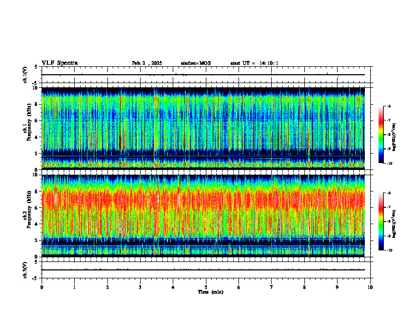
Task: Click inside the ch.2 spectrogram panel
Action: [x=203, y=216]
